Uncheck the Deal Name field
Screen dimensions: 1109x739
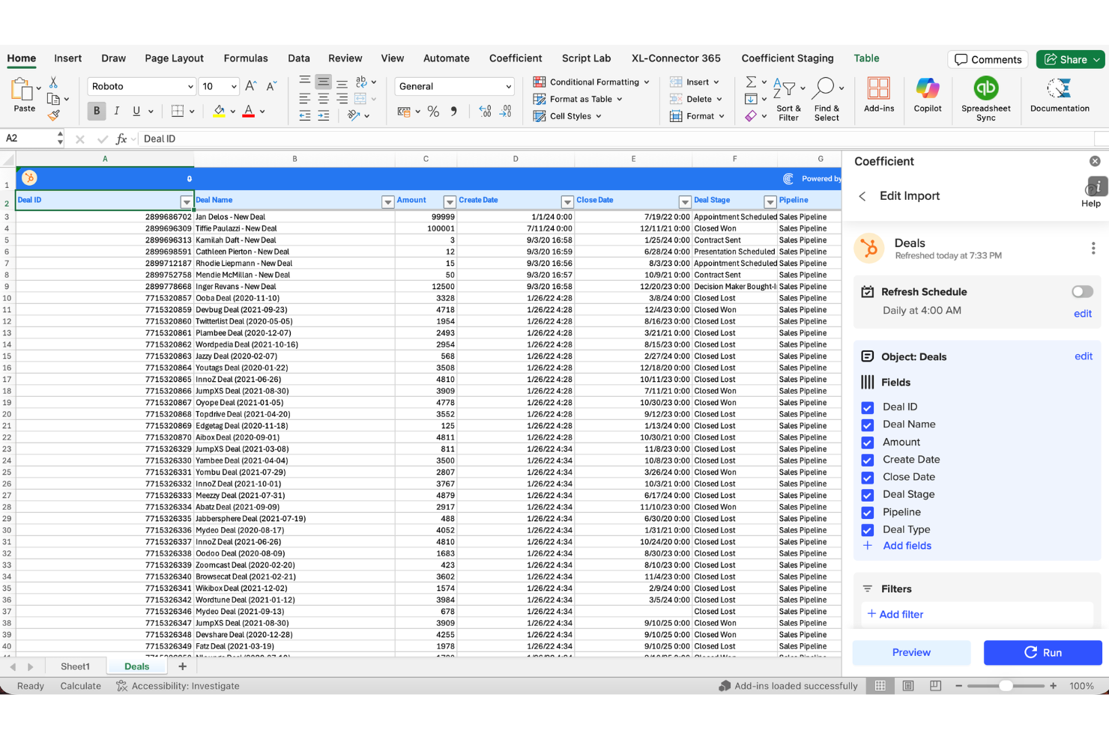coord(867,425)
